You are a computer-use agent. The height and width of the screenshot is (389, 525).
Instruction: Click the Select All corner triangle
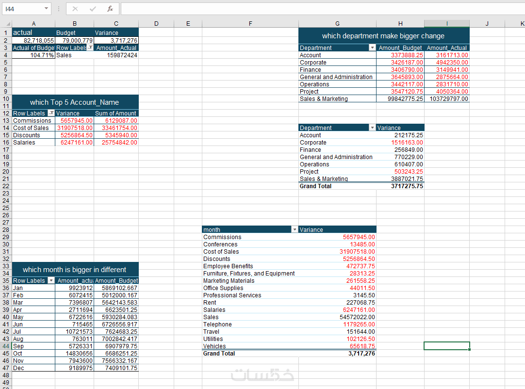coord(6,23)
